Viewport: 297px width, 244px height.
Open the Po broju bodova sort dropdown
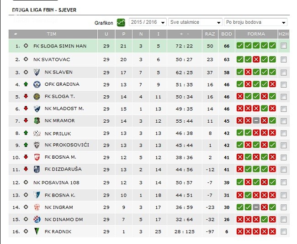click(255, 22)
